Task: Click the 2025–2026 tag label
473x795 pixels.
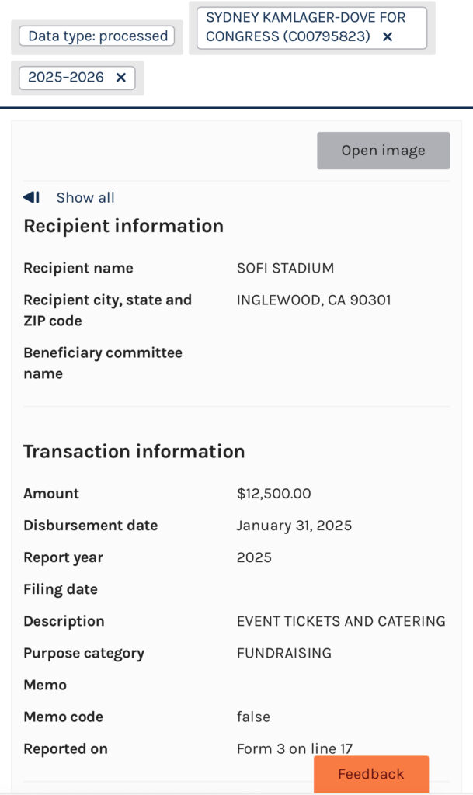Action: (x=66, y=78)
